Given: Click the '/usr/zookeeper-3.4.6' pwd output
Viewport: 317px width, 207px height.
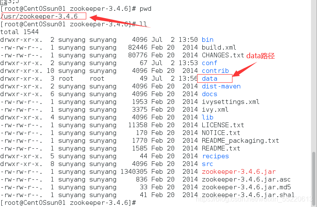Looking at the screenshot, I should pos(39,16).
